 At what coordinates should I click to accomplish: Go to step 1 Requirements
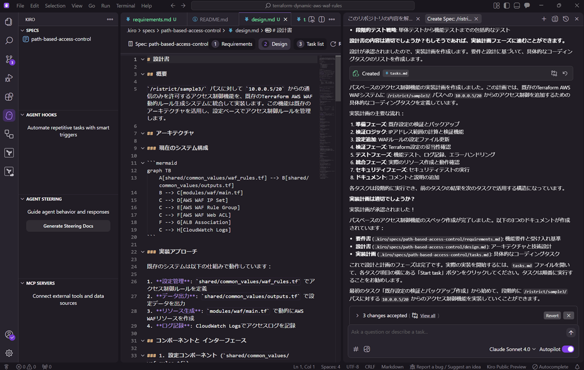[232, 44]
